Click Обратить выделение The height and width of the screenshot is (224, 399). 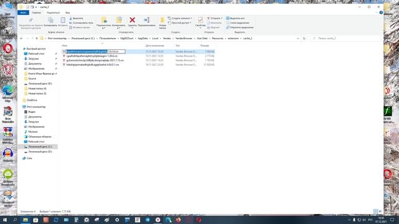click(x=239, y=27)
